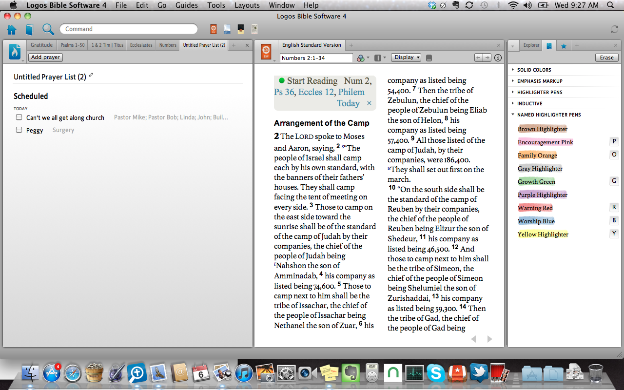This screenshot has width=624, height=390.
Task: Open the prayer list flame panel menu
Action: [15, 52]
